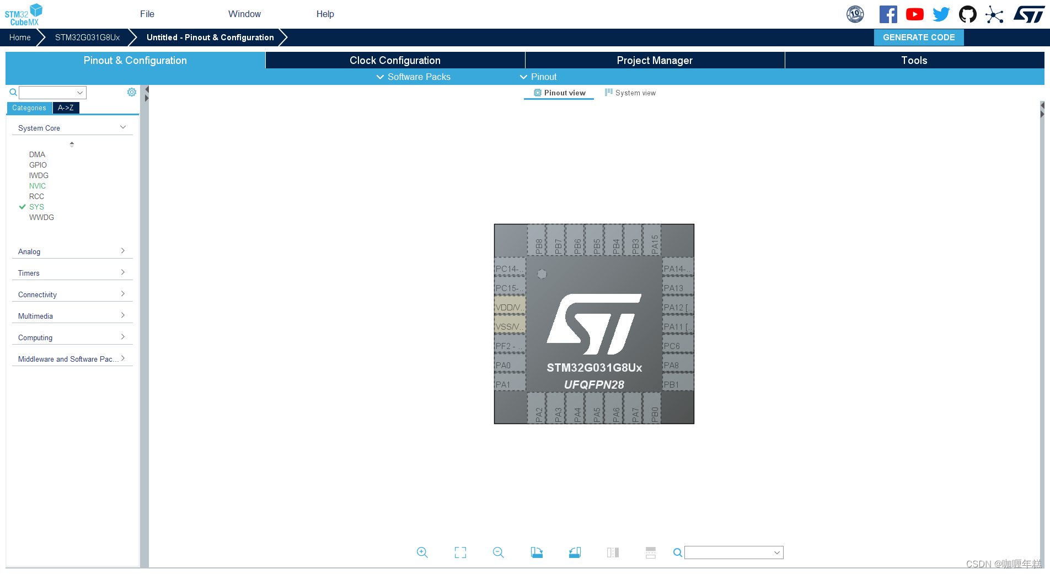The image size is (1050, 574).
Task: Click pin PB8 on the chip
Action: 537,240
